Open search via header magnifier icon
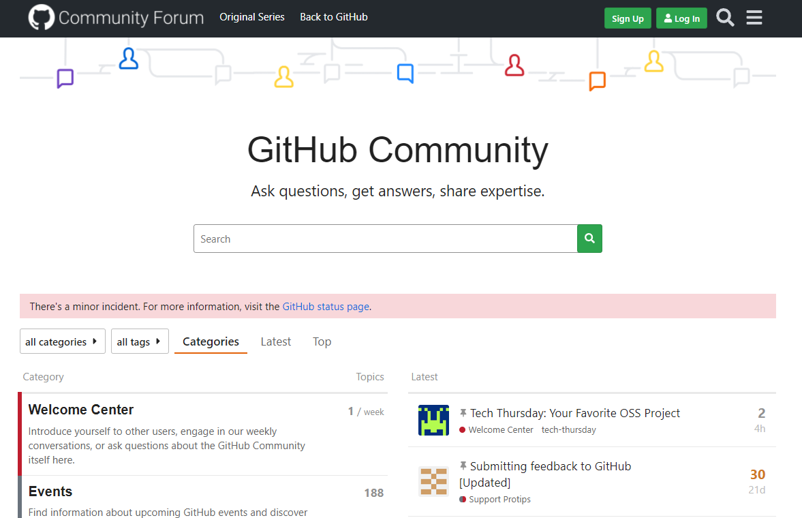802x518 pixels. pyautogui.click(x=725, y=18)
